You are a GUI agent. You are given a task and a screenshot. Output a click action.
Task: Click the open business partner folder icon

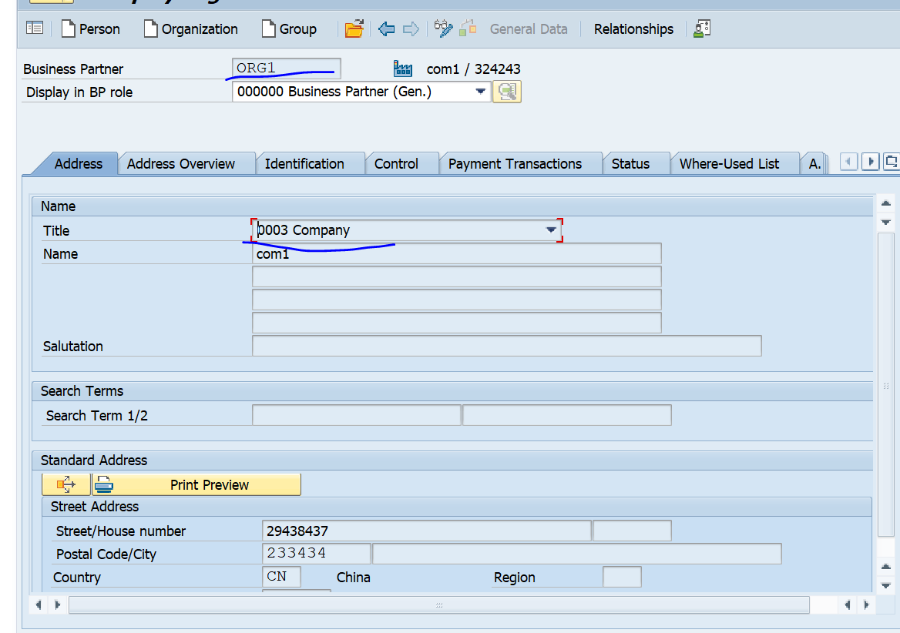354,28
